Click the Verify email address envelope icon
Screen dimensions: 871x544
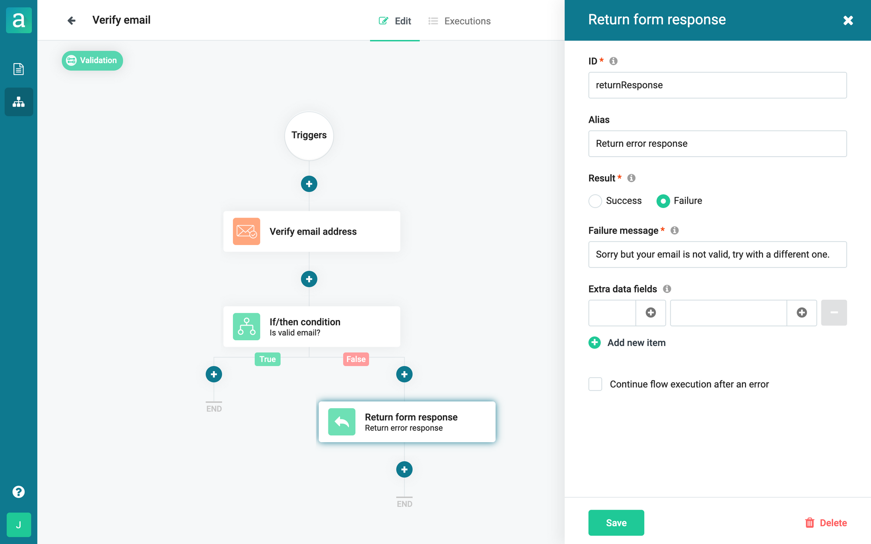pos(246,232)
